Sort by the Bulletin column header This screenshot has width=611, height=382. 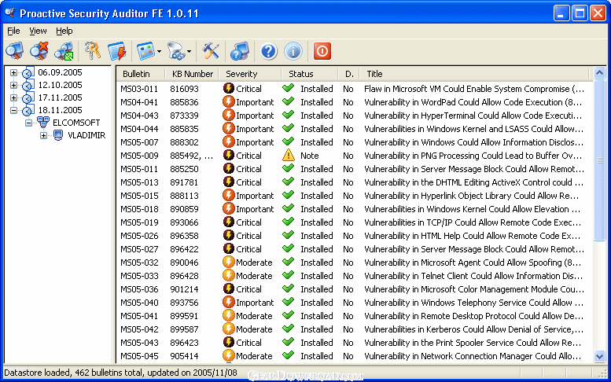point(141,74)
